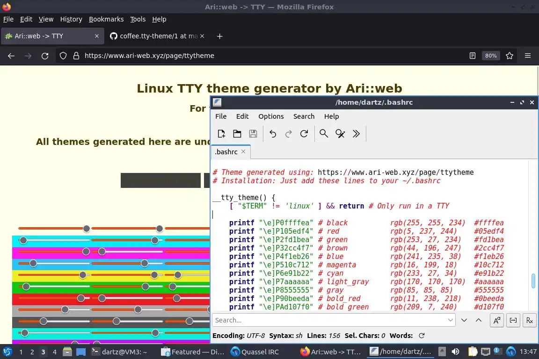The image size is (539, 359).
Task: Open a new Firefox tab
Action: [x=219, y=36]
